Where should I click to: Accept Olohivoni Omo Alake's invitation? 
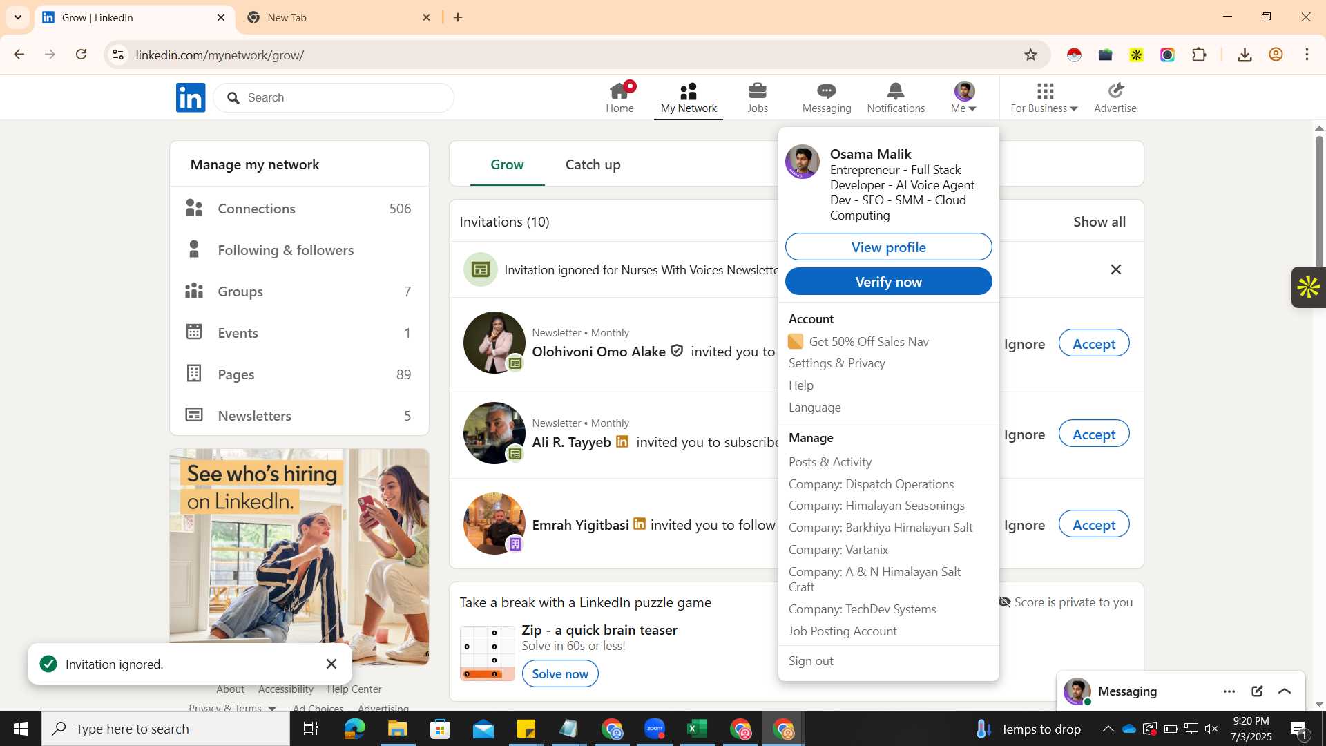[x=1093, y=343]
